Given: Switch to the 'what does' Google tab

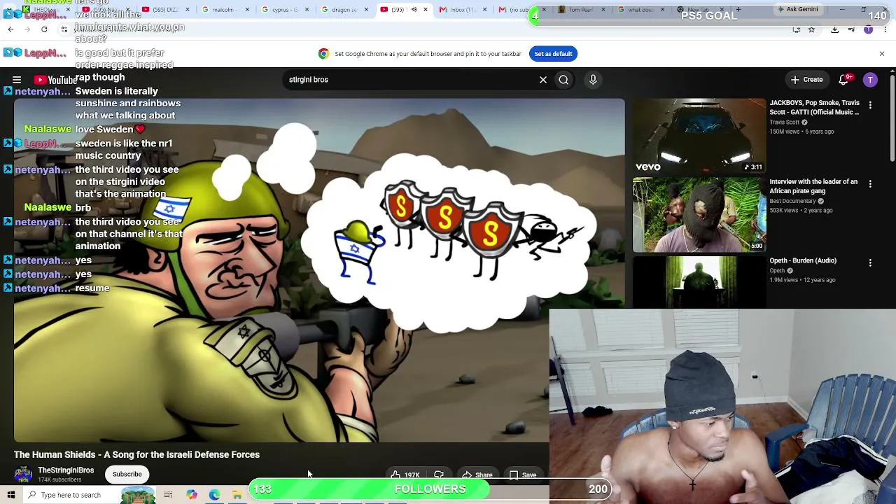Looking at the screenshot, I should click(x=640, y=10).
